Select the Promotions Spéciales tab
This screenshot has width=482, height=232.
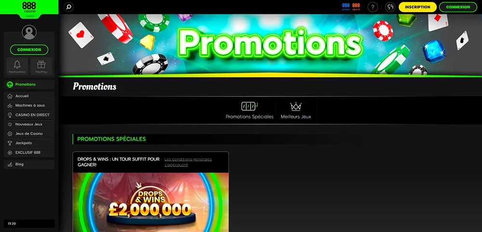coord(249,111)
